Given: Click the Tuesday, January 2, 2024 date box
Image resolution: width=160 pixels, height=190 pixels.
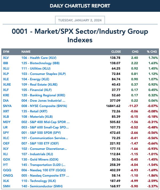Looking at the screenshot, I should point(80,20).
